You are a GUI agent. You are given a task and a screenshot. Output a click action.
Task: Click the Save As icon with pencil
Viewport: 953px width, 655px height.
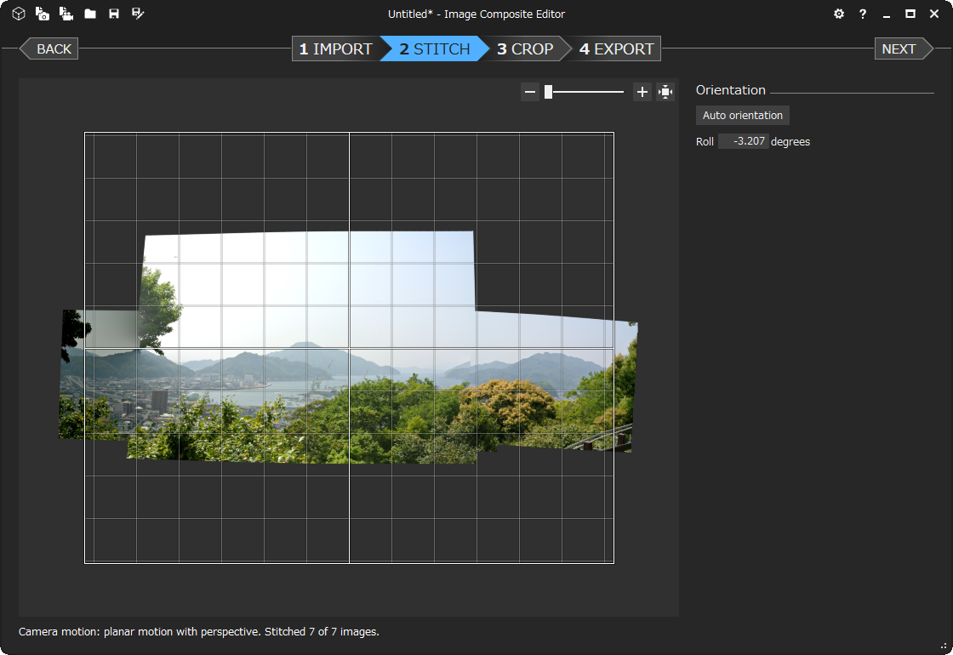[x=138, y=14]
